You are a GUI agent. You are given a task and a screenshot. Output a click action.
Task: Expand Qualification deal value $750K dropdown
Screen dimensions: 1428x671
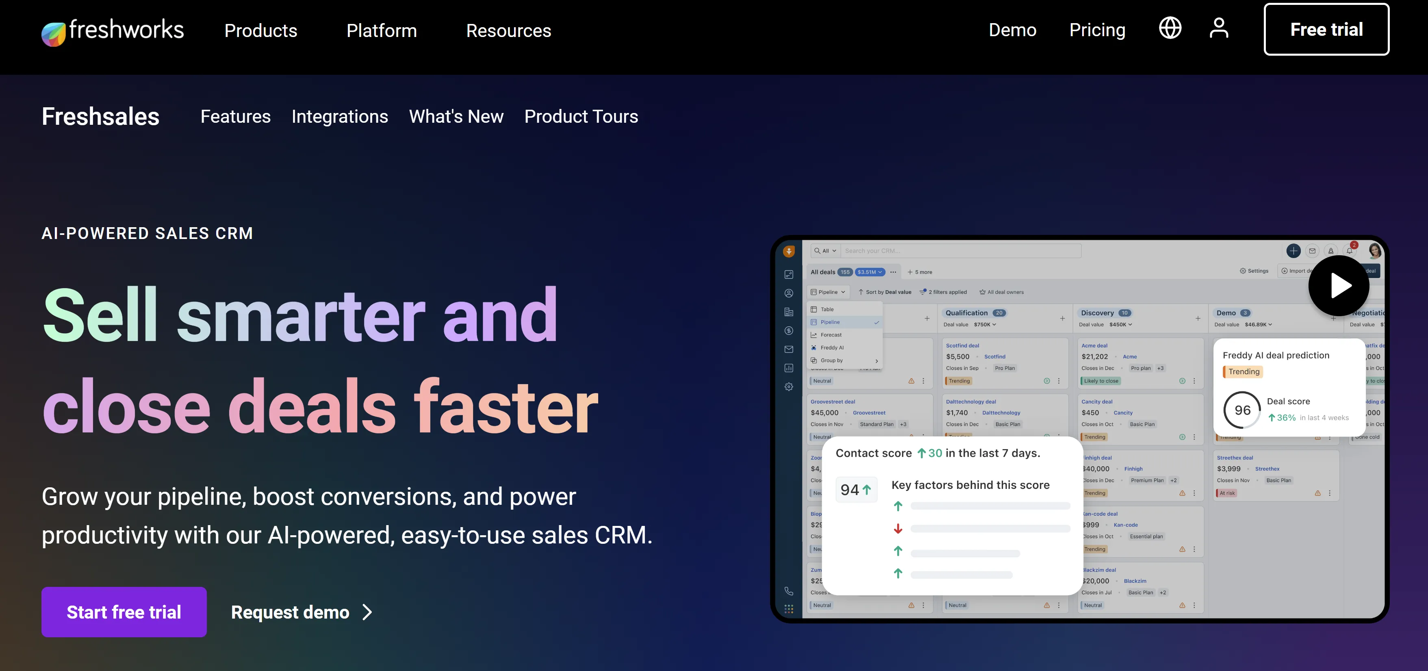pos(985,325)
